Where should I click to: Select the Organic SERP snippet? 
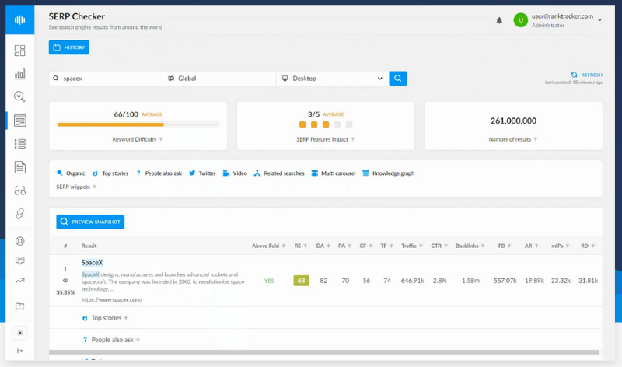(x=71, y=173)
